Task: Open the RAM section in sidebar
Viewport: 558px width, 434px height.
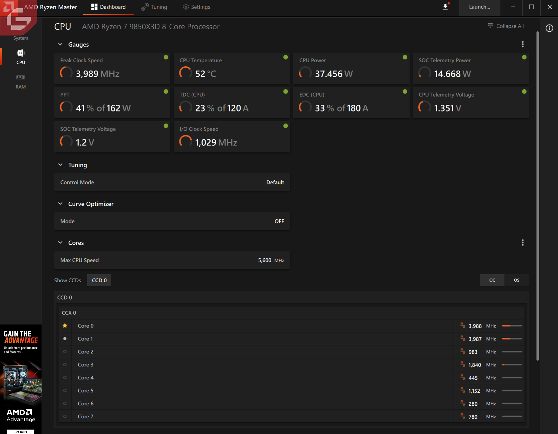Action: tap(21, 82)
